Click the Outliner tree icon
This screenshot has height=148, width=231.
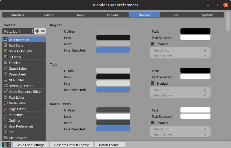[6, 120]
